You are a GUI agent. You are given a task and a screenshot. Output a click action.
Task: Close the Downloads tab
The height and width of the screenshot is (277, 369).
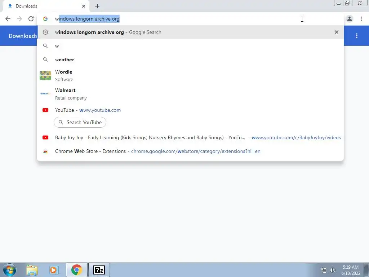pos(84,6)
